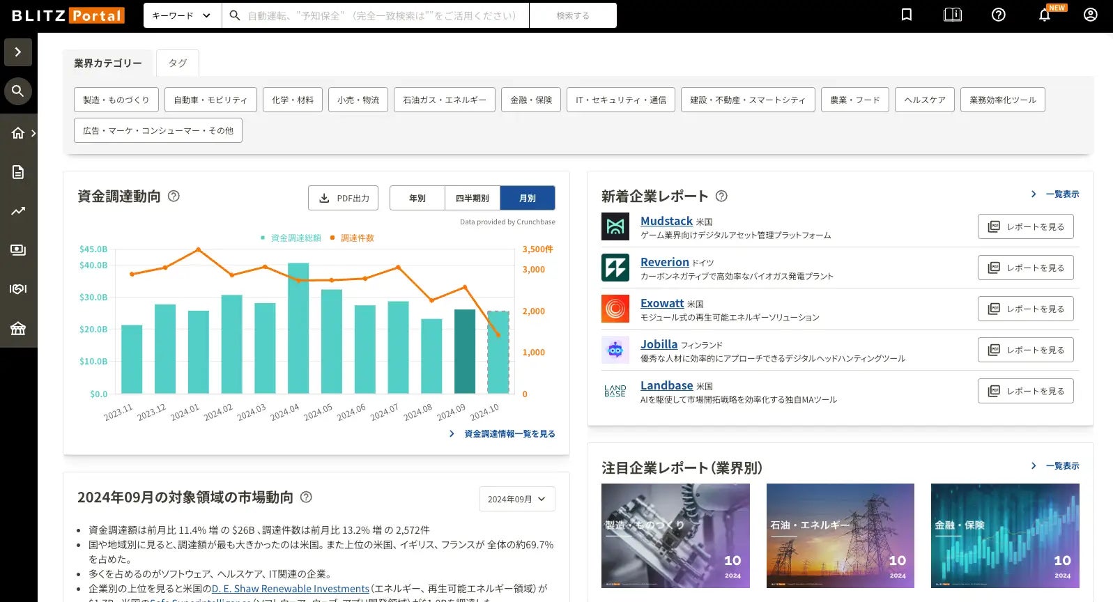Select the 建設・不動産・スマートシティ category
The width and height of the screenshot is (1113, 602).
click(x=748, y=100)
